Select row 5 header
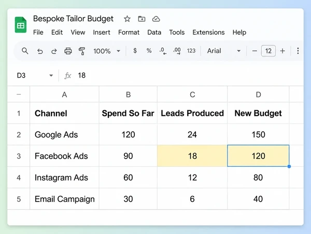This screenshot has width=311, height=234. (19, 199)
